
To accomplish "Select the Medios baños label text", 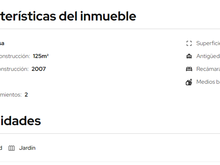I will 208,82.
